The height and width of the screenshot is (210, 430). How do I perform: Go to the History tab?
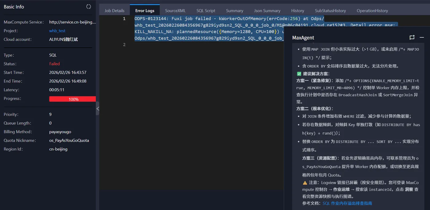click(x=298, y=10)
